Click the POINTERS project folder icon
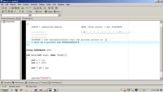Image resolution: width=163 pixels, height=92 pixels. pyautogui.click(x=4, y=22)
